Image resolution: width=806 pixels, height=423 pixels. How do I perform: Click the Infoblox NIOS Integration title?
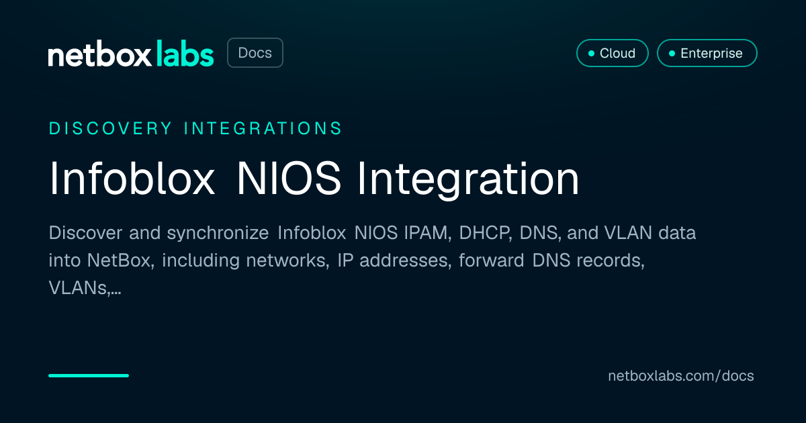[314, 179]
